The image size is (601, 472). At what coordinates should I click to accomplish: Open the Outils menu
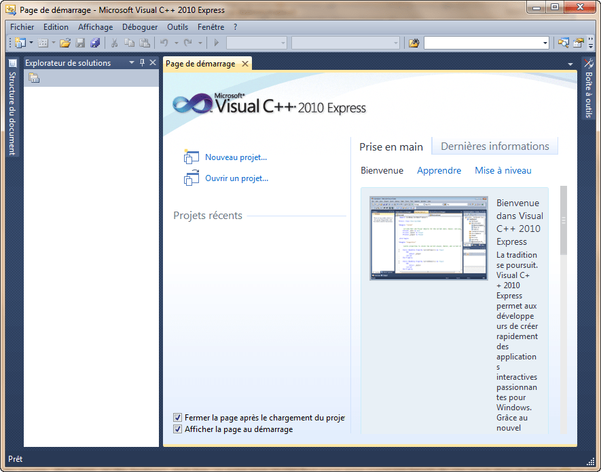click(177, 27)
